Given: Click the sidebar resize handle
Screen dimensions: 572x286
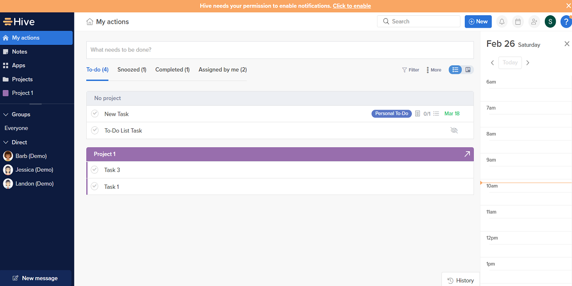Looking at the screenshot, I should tap(35, 104).
